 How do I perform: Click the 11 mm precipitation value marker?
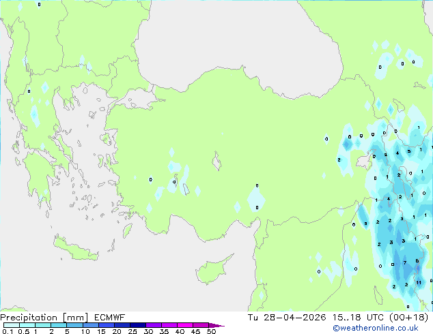click(x=419, y=282)
